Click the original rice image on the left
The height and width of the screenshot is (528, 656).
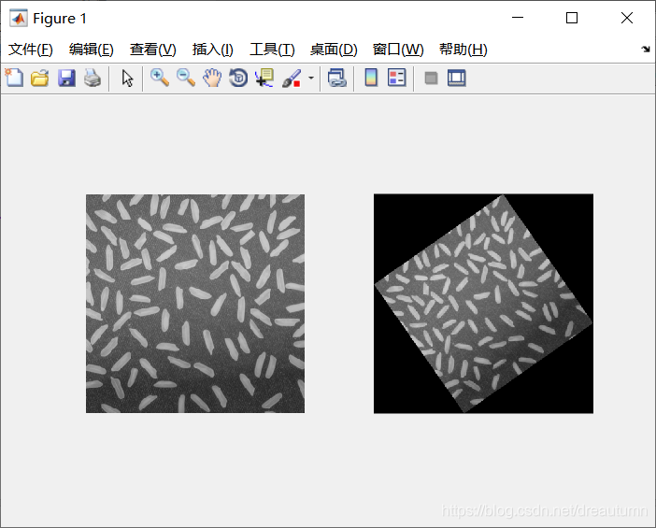point(195,304)
